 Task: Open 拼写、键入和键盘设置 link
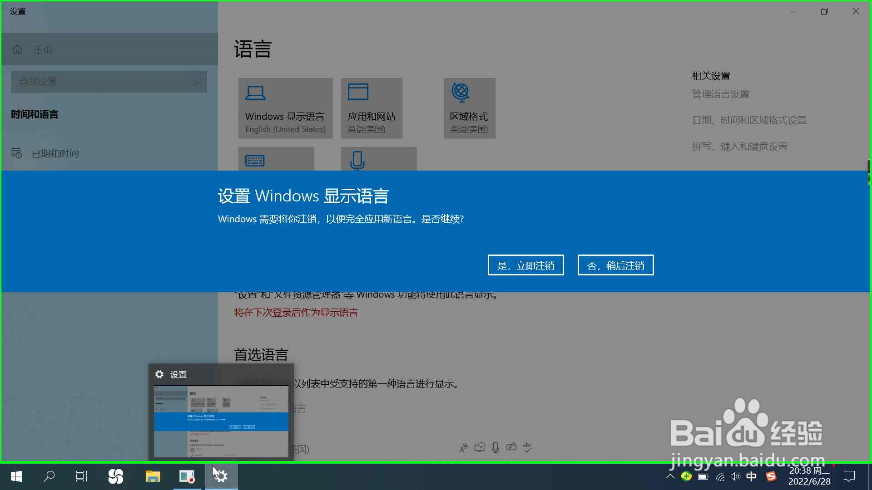pos(739,147)
